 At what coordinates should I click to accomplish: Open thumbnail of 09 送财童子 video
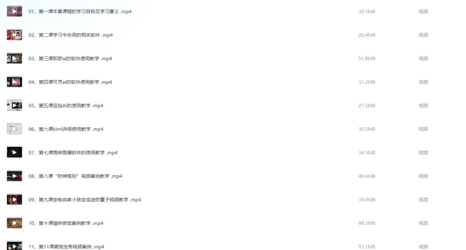(x=14, y=200)
